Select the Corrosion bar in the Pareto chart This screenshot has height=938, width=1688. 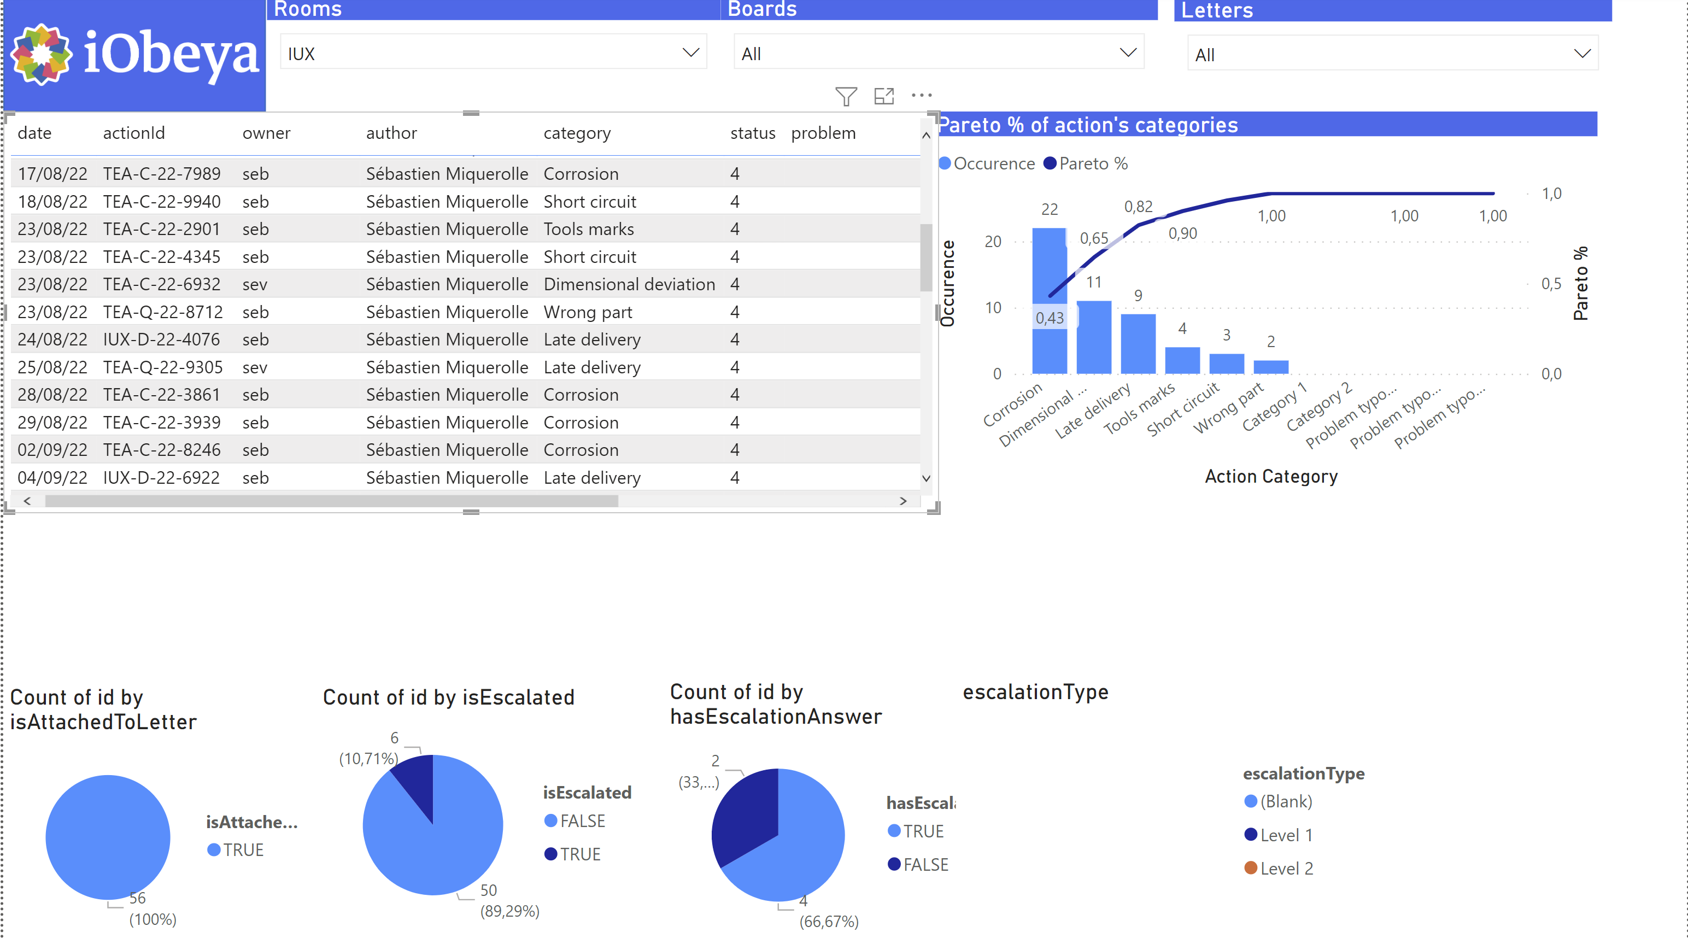1049,302
